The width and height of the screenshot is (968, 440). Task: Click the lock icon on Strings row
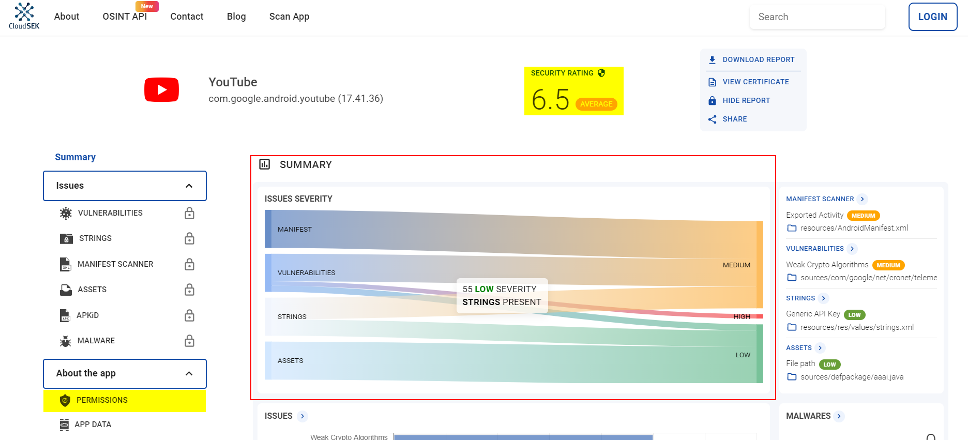[190, 238]
